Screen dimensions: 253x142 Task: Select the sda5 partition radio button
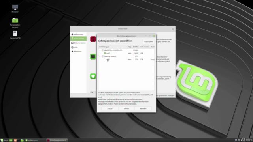[x=105, y=53]
